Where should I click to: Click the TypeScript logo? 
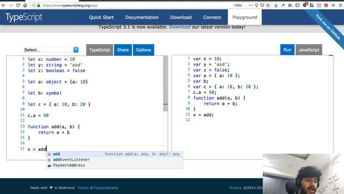pyautogui.click(x=24, y=17)
